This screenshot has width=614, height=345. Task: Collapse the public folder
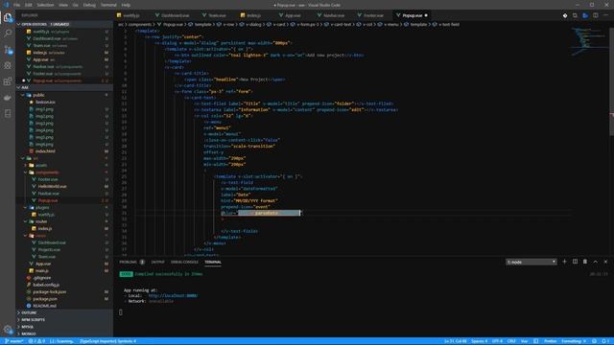tap(38, 95)
